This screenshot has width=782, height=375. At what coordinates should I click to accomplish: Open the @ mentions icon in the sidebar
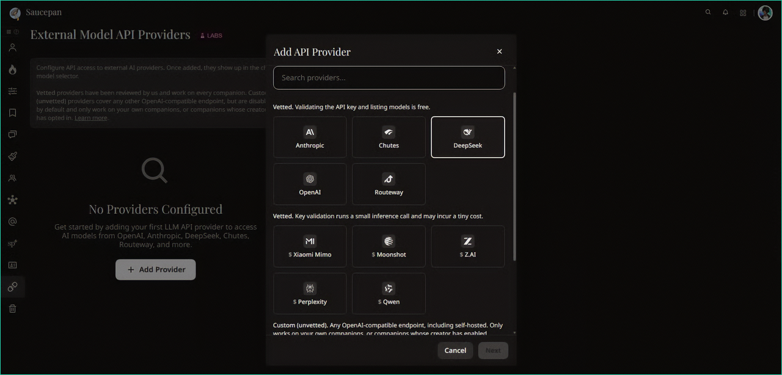coord(12,222)
